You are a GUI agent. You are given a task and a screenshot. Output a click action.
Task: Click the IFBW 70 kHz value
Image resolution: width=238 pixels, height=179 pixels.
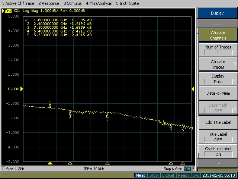coord(94,169)
